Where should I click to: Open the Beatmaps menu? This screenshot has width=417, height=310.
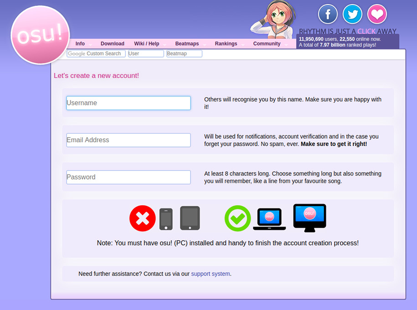point(187,44)
